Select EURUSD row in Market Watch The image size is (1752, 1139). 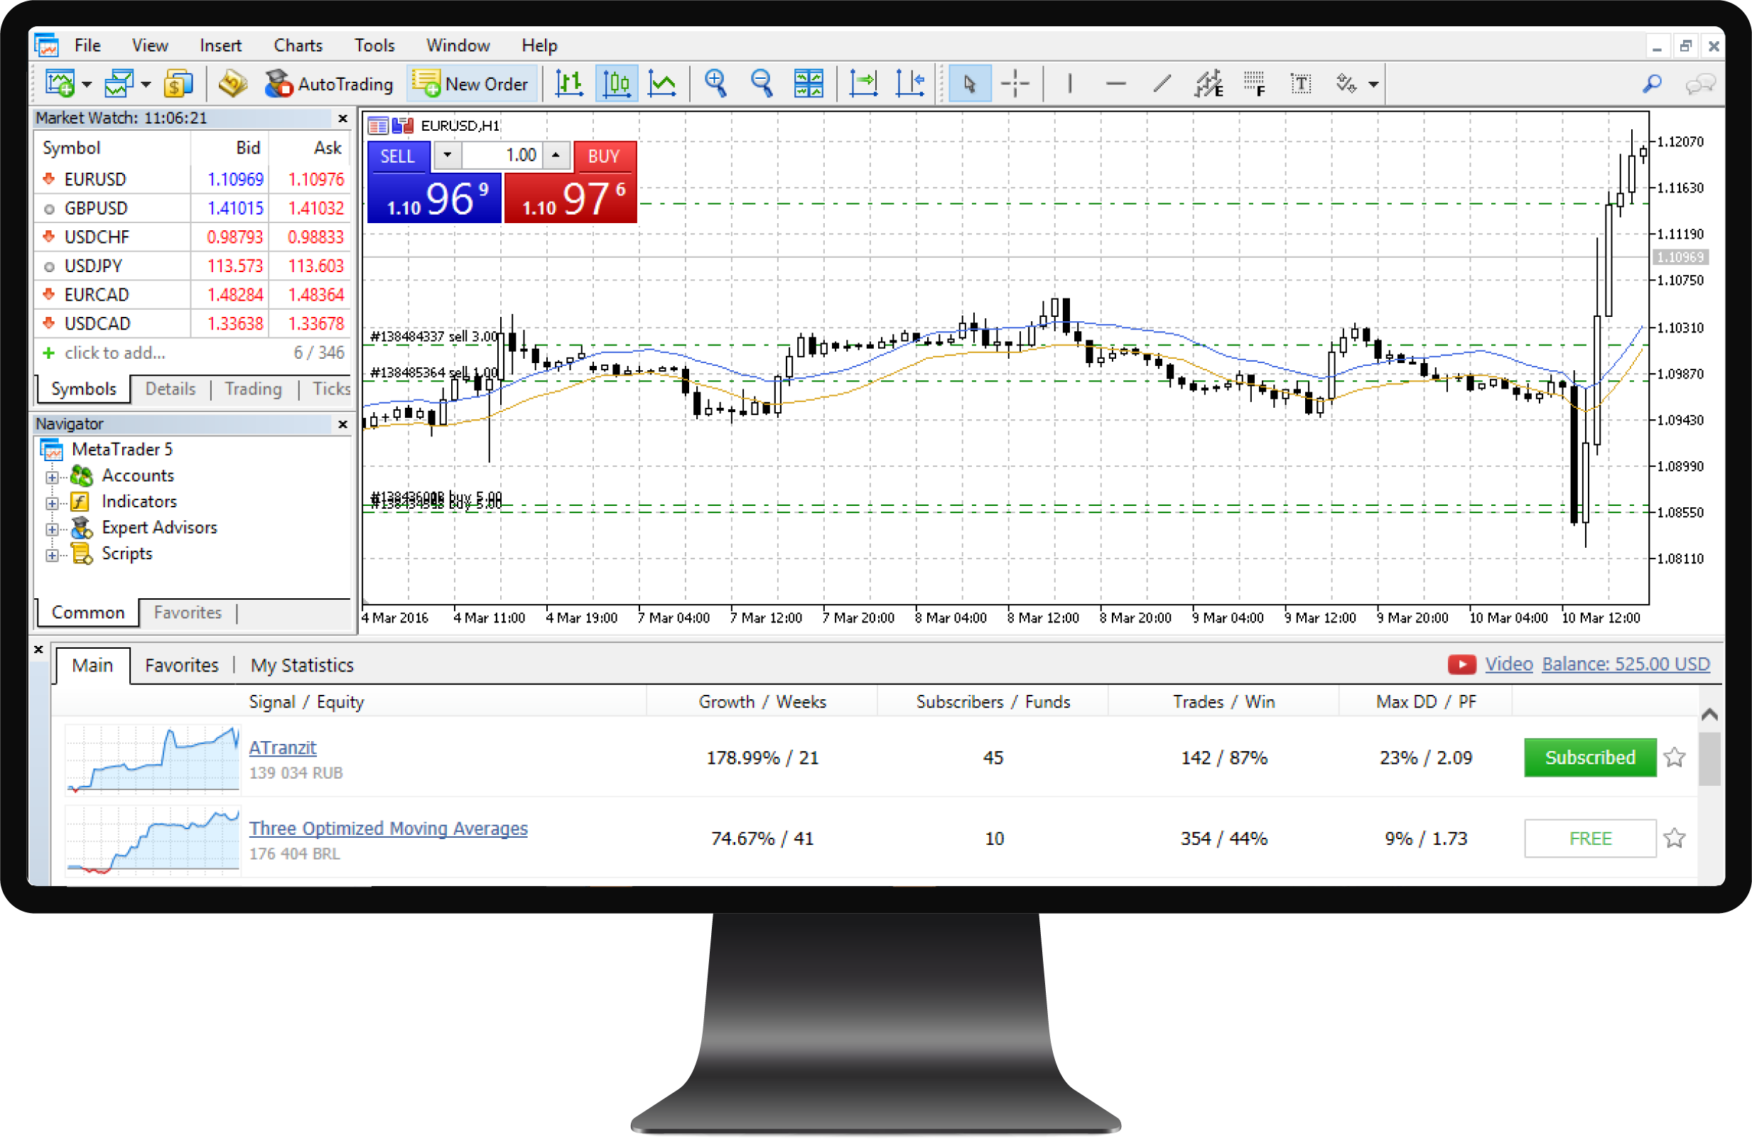[x=193, y=180]
